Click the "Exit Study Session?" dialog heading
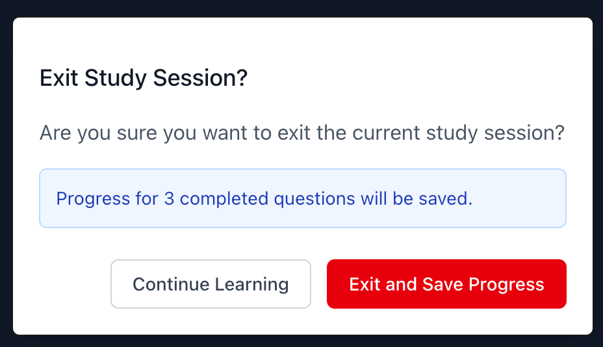The height and width of the screenshot is (347, 603). click(144, 79)
